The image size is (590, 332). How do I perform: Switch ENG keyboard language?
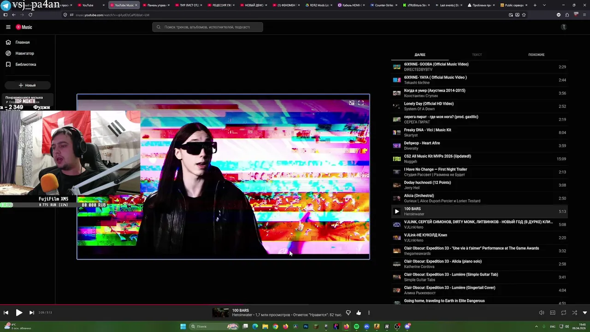click(553, 326)
